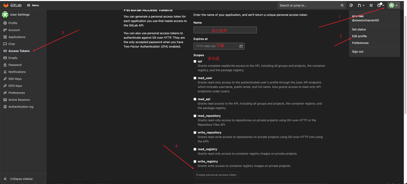Open the To-Do list checkmark icon
This screenshot has width=407, height=184.
371,5
